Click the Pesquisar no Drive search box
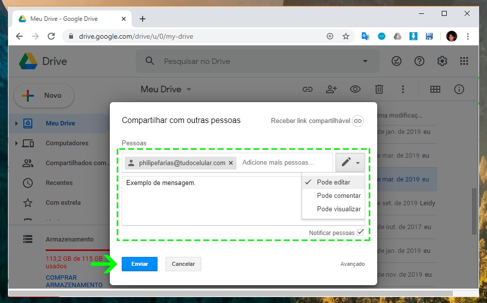The width and height of the screenshot is (487, 303). 258,61
